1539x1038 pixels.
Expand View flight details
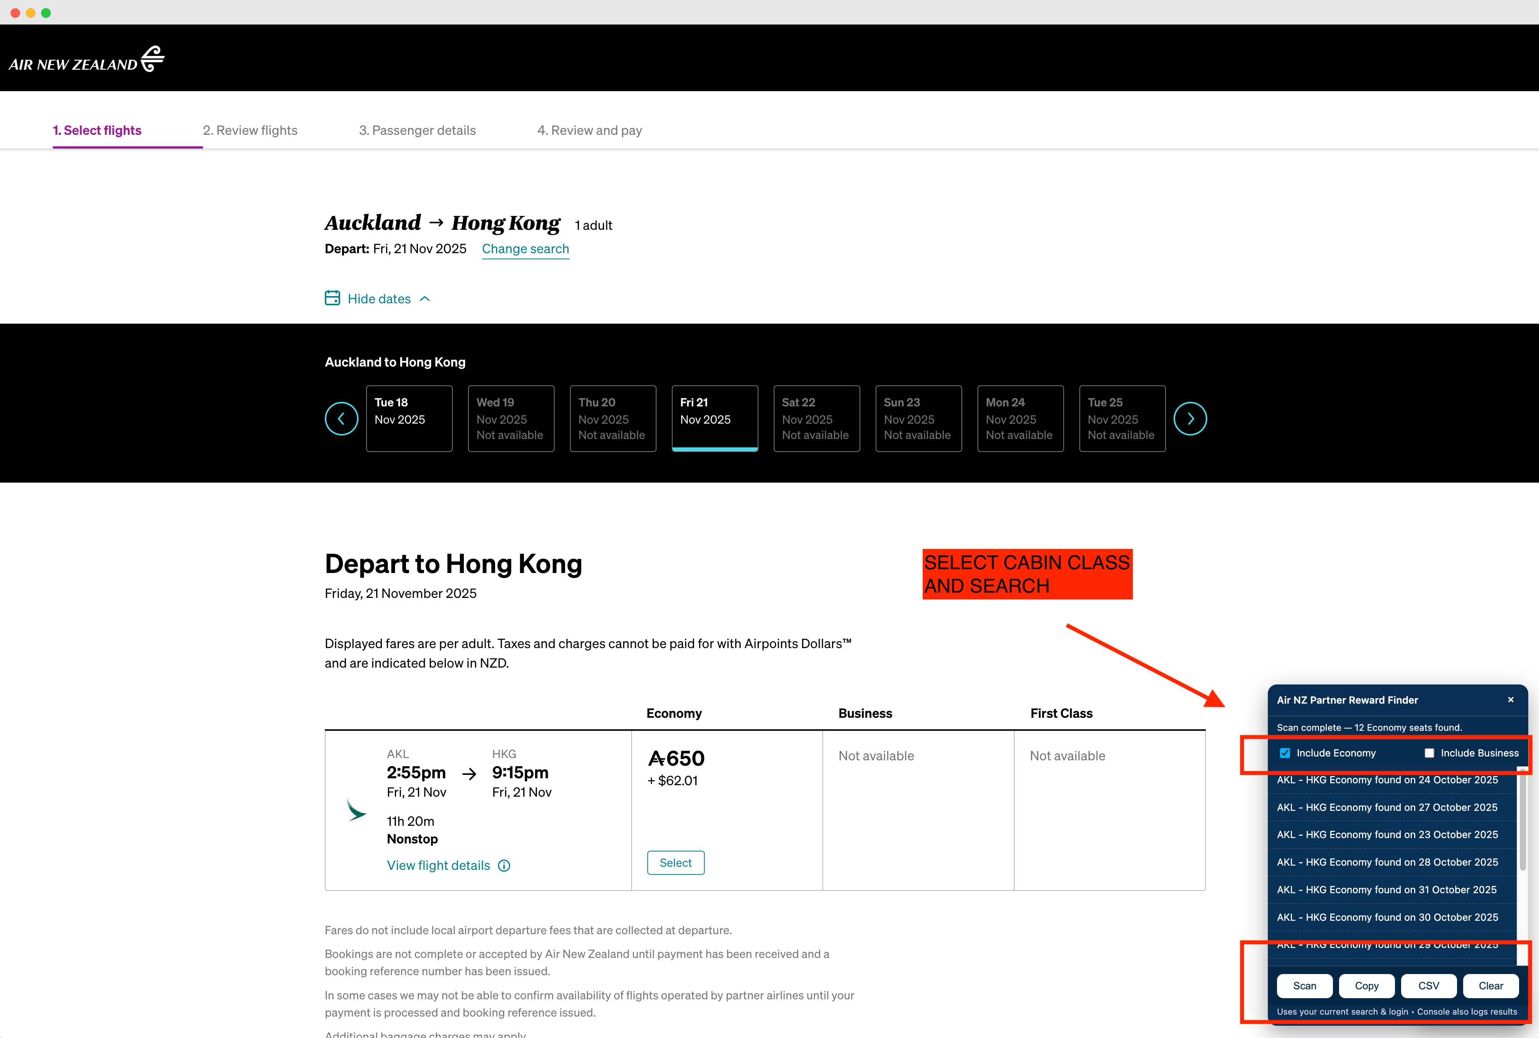pos(438,866)
